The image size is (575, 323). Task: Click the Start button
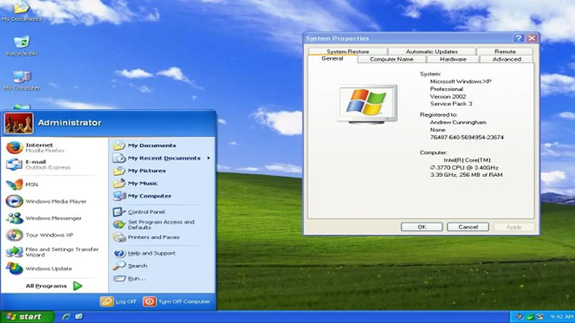click(x=27, y=317)
